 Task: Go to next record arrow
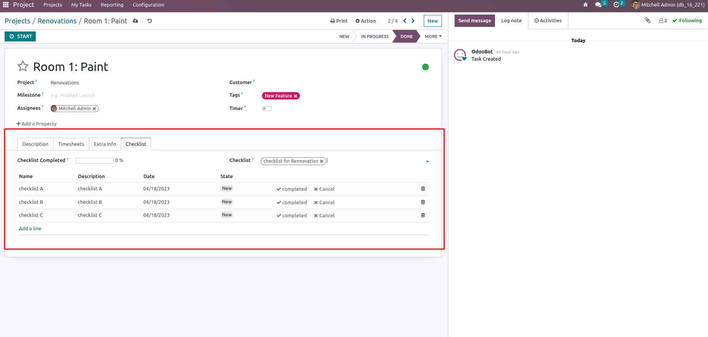click(413, 21)
